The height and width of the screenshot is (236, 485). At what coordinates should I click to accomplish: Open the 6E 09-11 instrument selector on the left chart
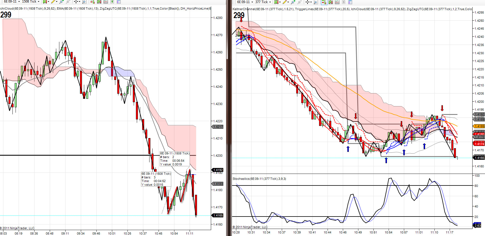point(12,2)
